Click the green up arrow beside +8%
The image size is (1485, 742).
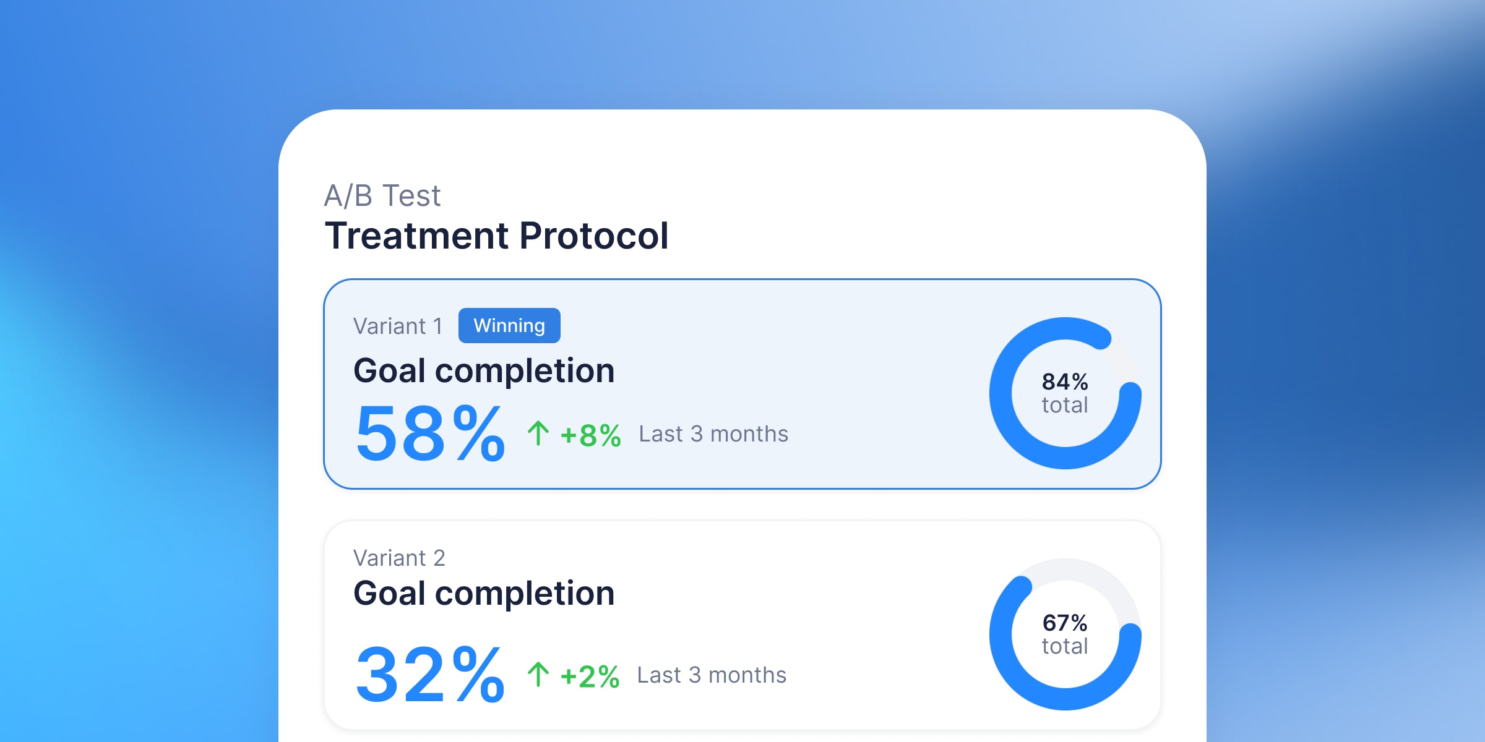pyautogui.click(x=538, y=433)
